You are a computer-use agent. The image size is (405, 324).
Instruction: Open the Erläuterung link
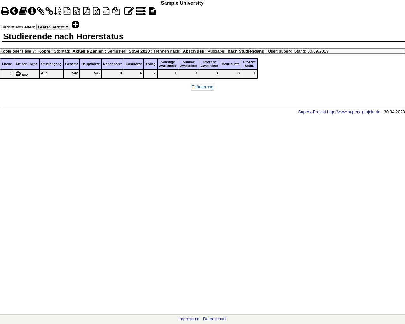(202, 87)
